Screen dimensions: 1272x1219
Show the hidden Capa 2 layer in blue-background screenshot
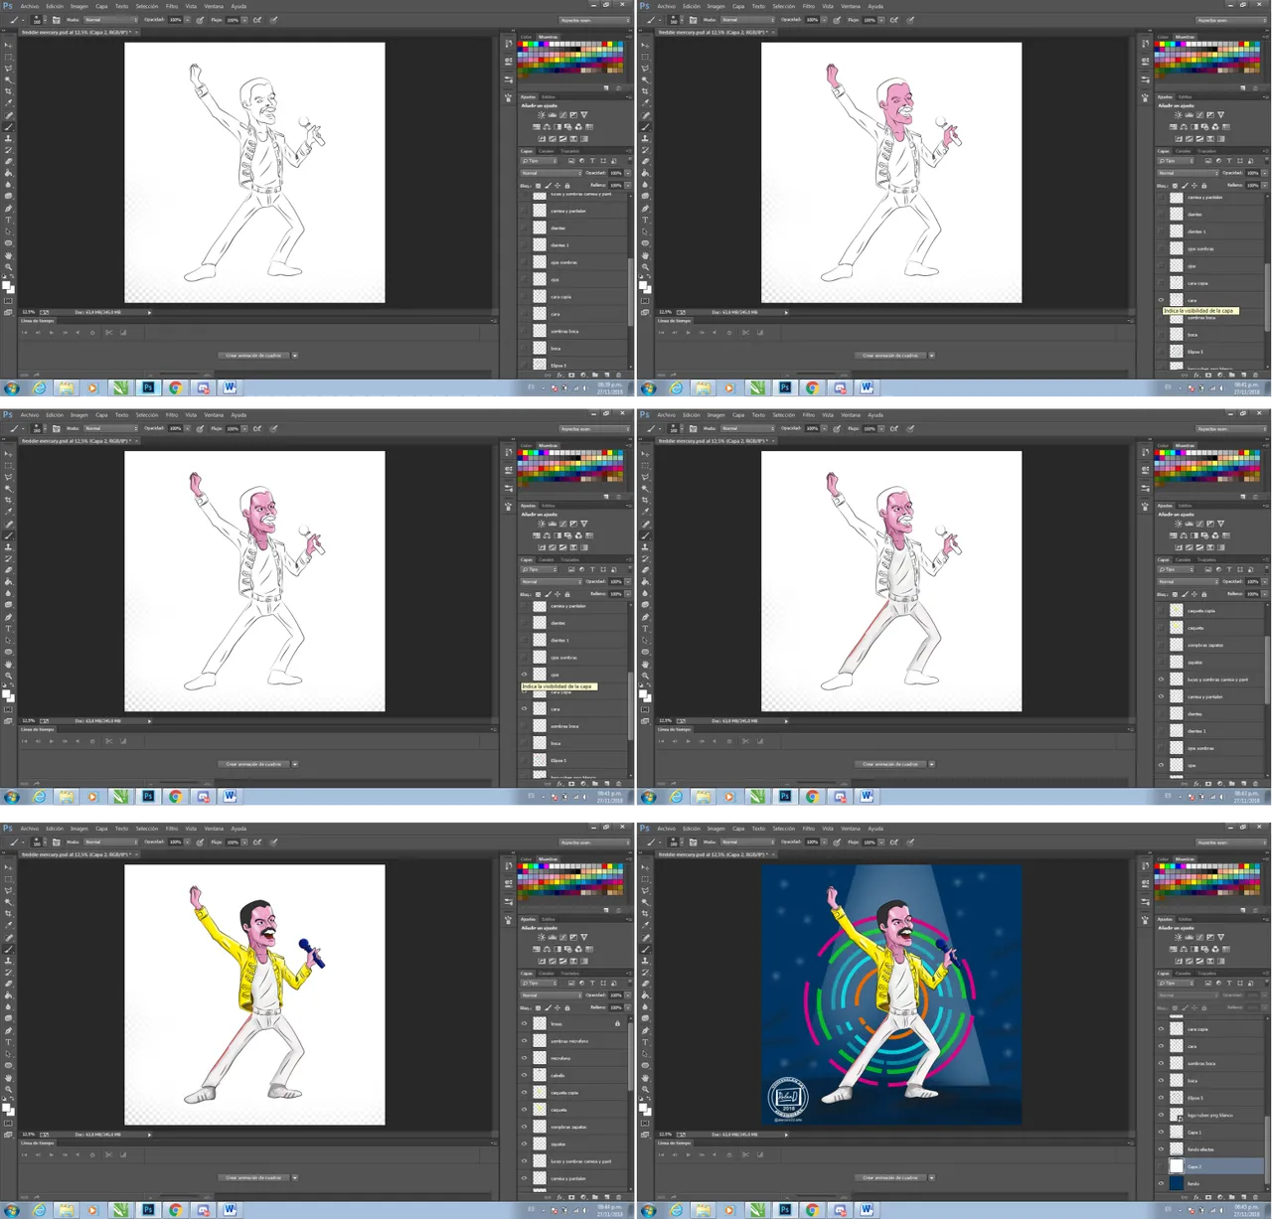tap(1161, 1166)
